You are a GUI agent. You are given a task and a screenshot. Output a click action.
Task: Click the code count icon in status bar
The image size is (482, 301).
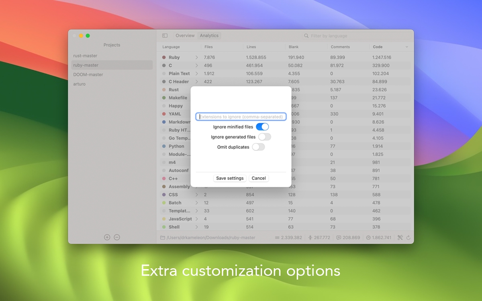(x=368, y=238)
